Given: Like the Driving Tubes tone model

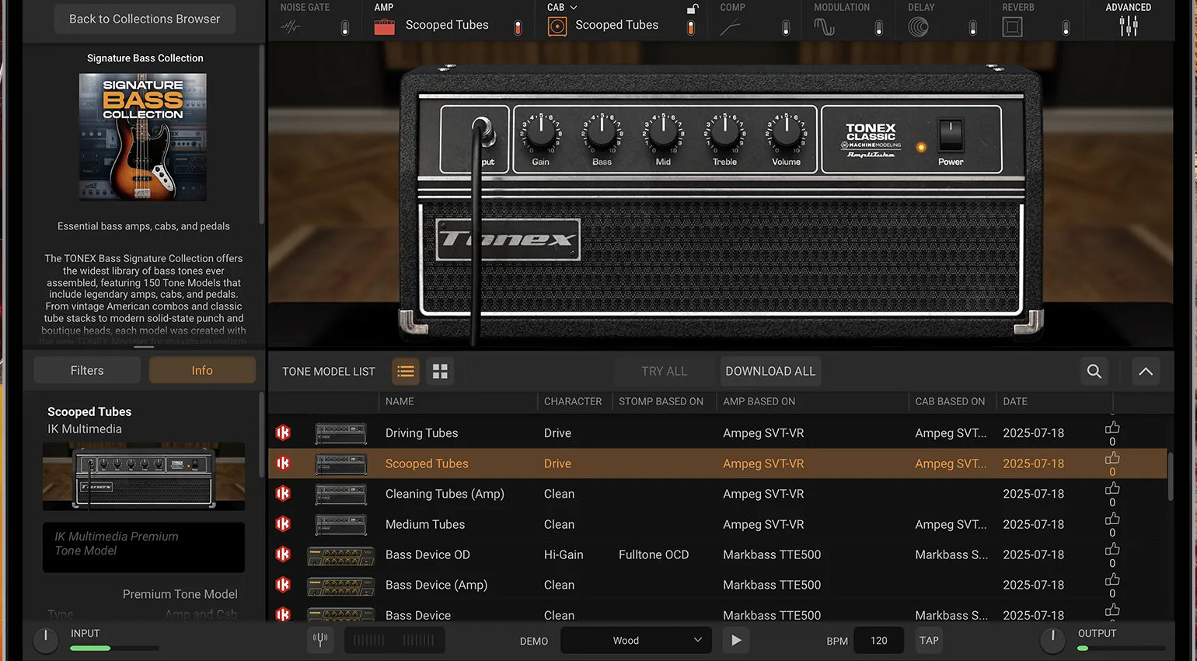Looking at the screenshot, I should click(x=1112, y=428).
